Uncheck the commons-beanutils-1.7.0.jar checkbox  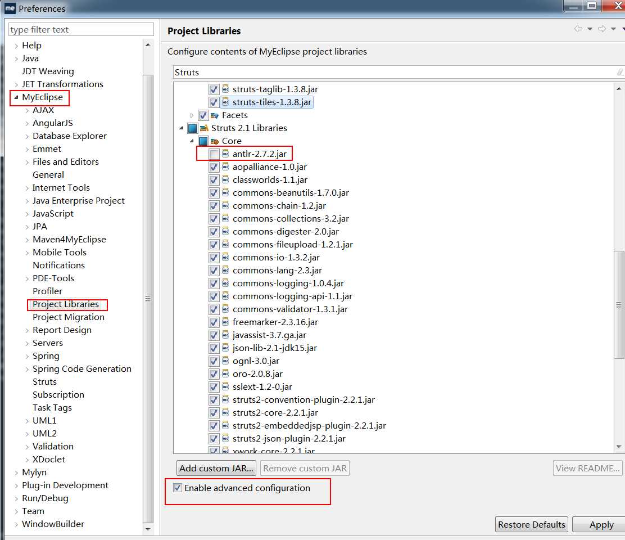214,192
